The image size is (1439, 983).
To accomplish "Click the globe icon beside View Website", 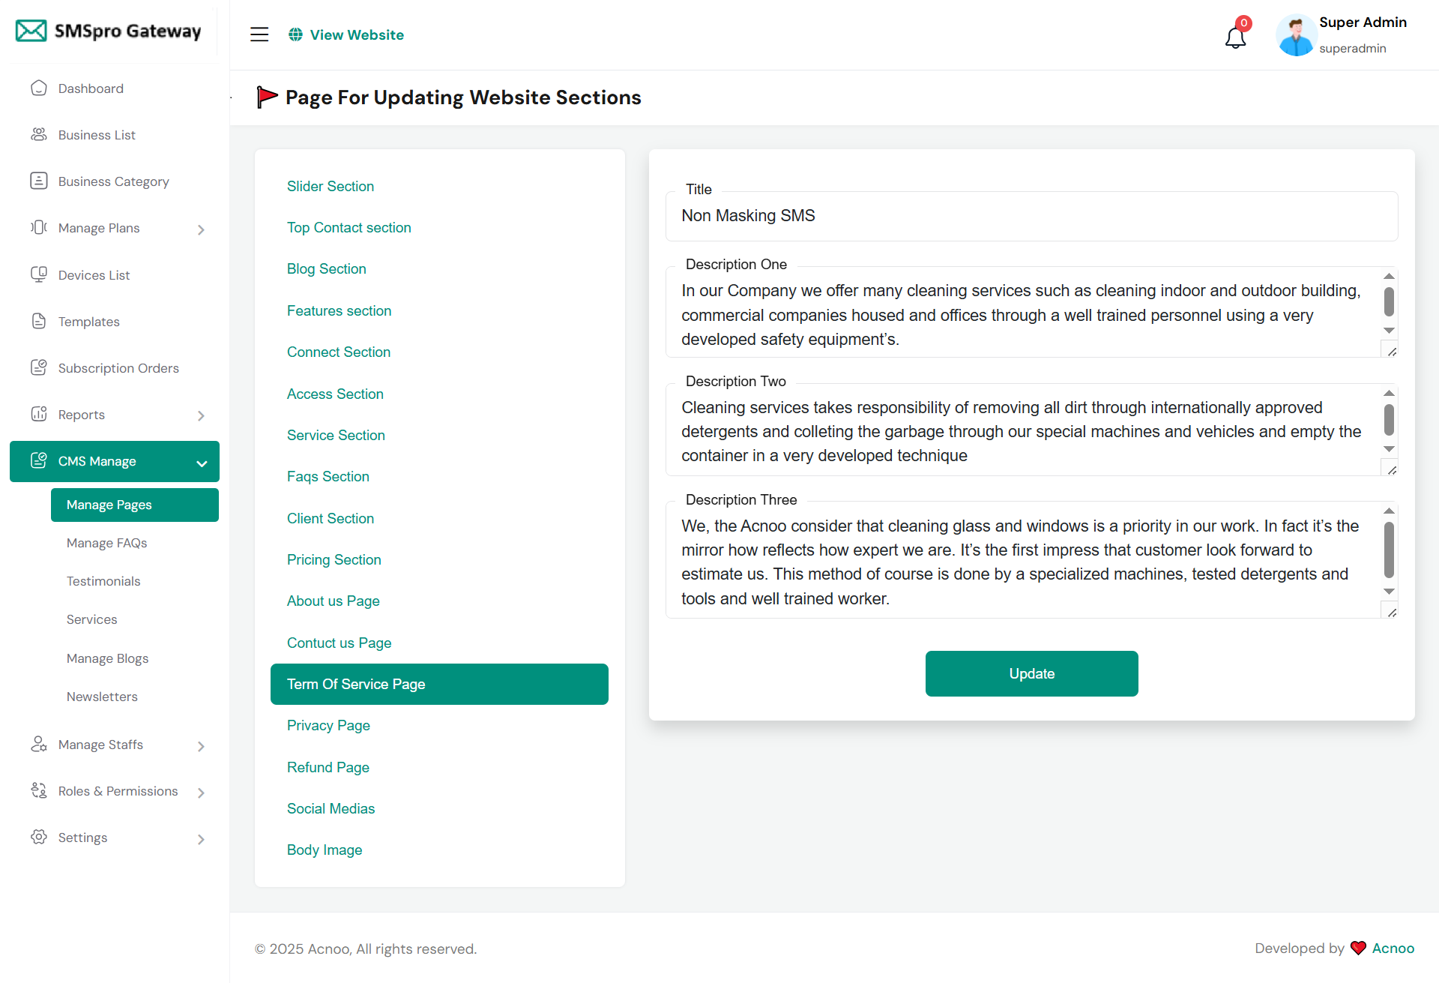I will [x=296, y=34].
